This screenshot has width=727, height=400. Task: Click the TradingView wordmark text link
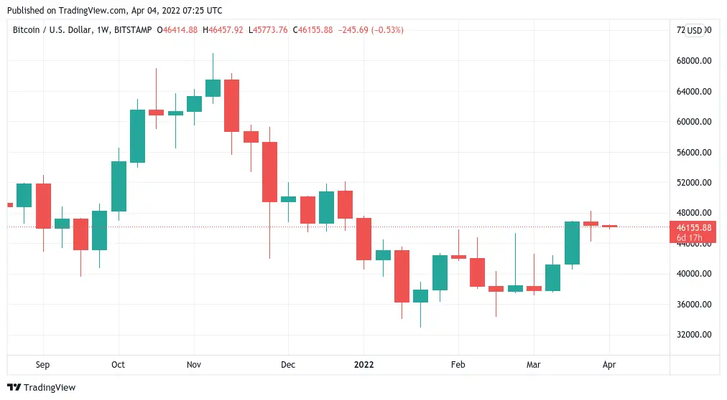pyautogui.click(x=50, y=388)
